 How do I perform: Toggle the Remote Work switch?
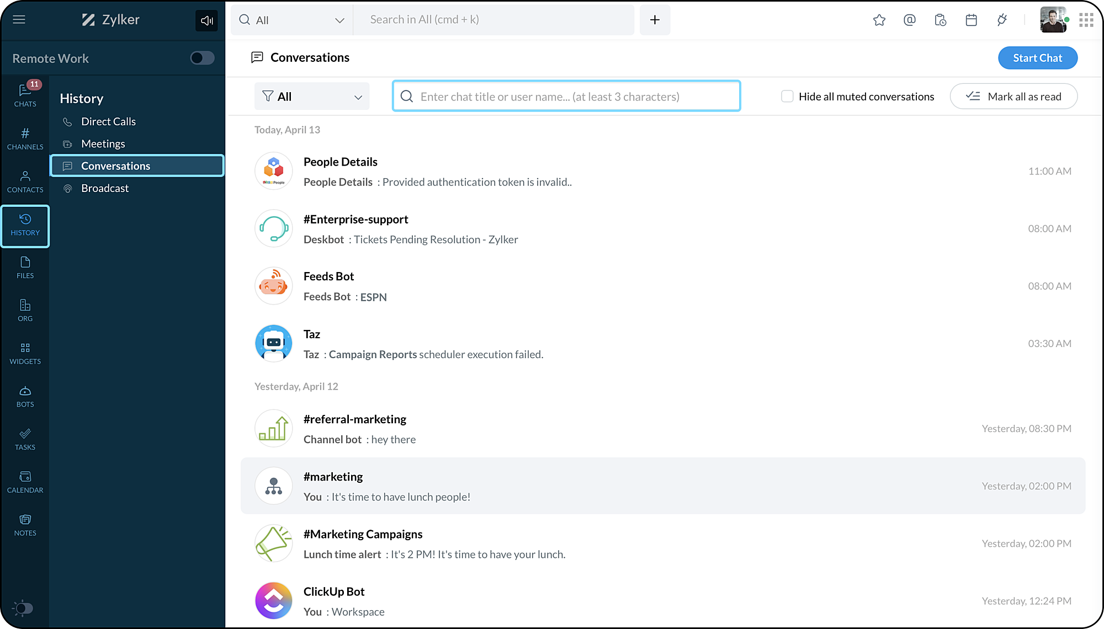pos(202,58)
